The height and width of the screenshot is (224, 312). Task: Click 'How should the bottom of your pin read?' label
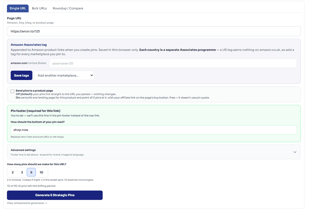38,122
